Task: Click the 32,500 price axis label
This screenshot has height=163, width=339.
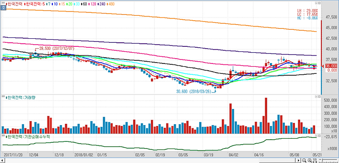Action: tap(331, 81)
